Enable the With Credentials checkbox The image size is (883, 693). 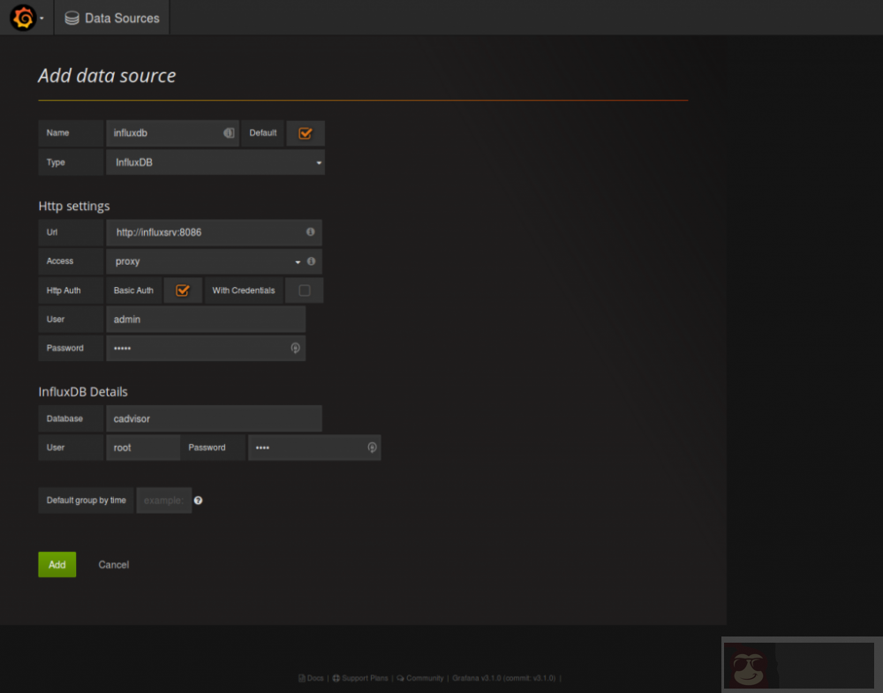pyautogui.click(x=304, y=290)
